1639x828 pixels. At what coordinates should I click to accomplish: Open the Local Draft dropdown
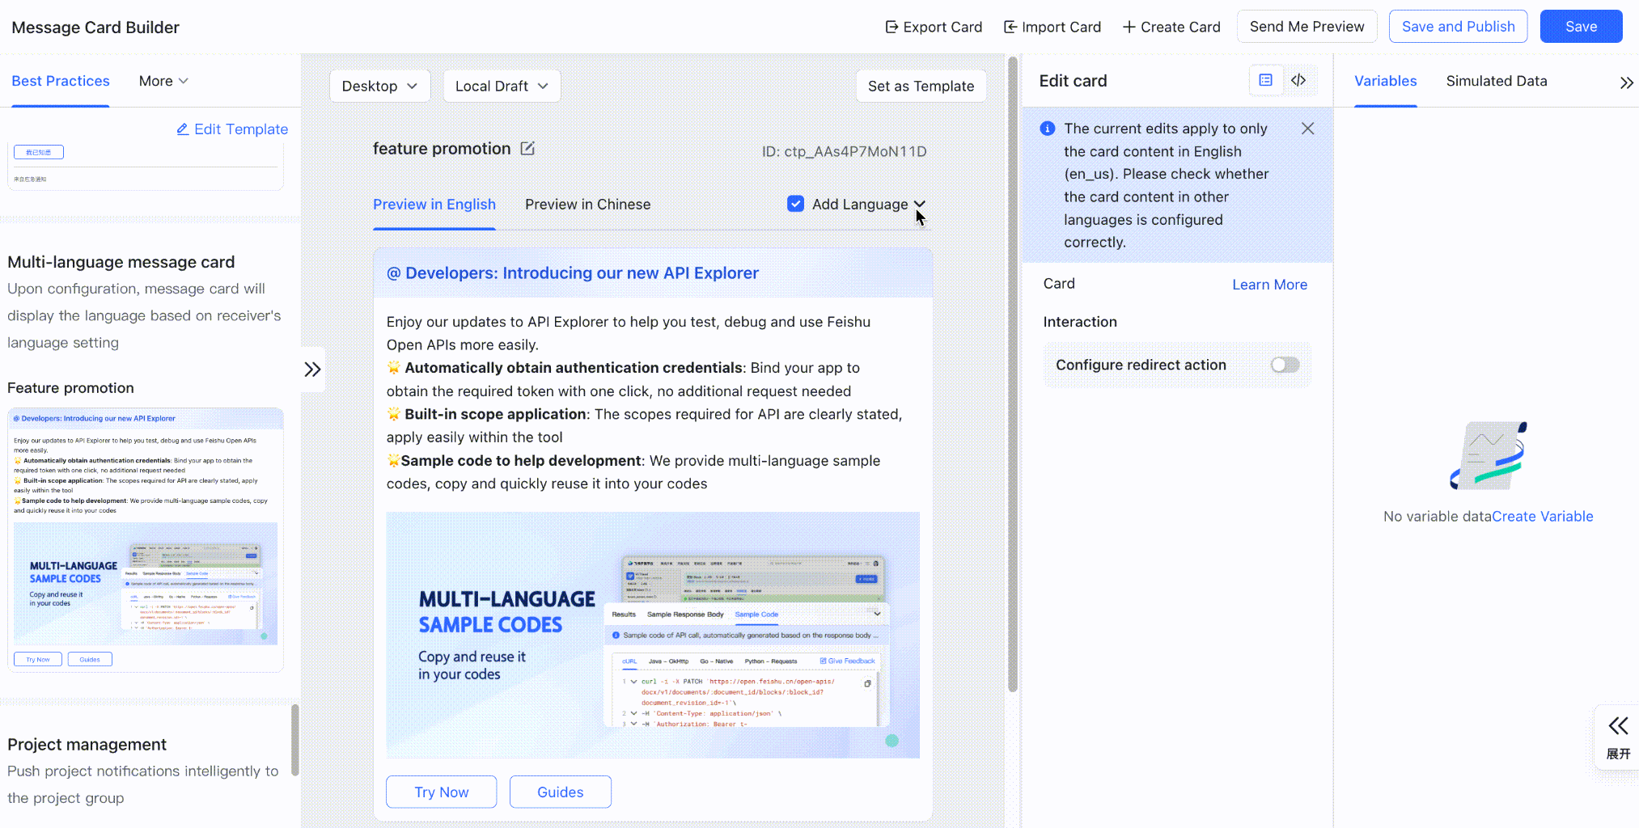tap(502, 86)
